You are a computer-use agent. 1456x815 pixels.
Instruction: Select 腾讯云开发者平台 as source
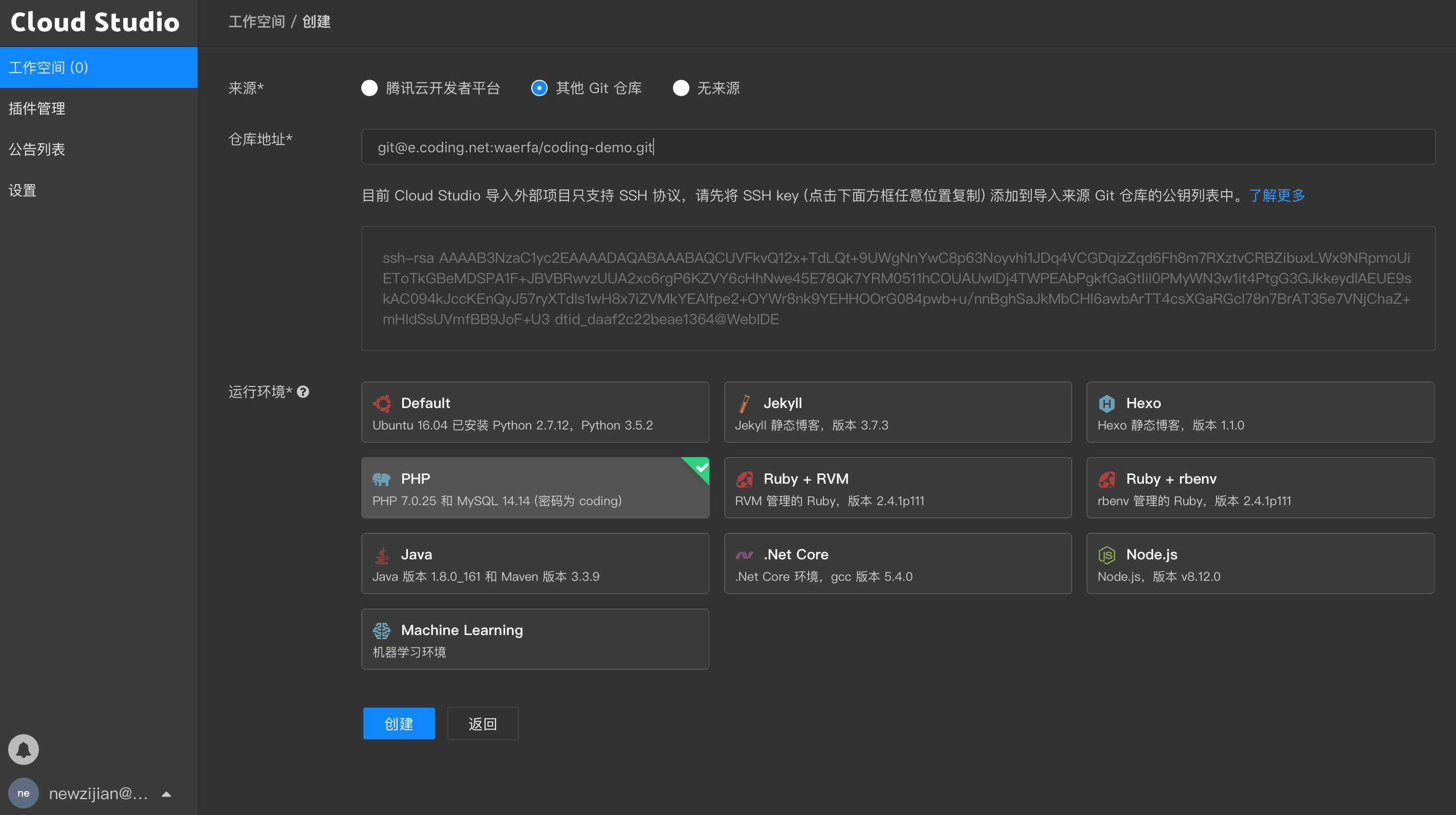[x=369, y=88]
